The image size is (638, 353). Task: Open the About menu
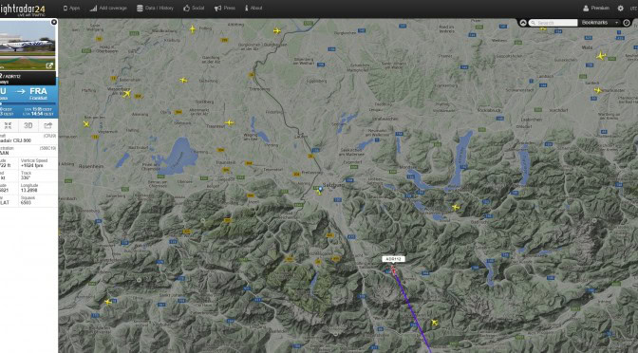click(x=253, y=9)
